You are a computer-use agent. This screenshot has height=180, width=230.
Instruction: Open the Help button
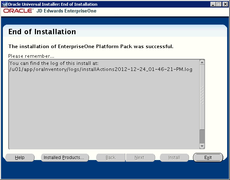coord(20,158)
